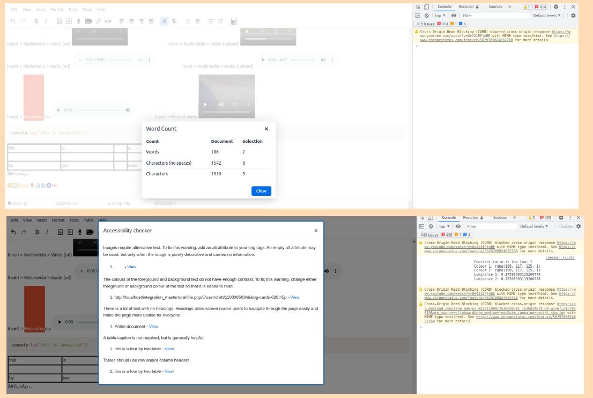Image resolution: width=593 pixels, height=398 pixels.
Task: Click live expression eye in bottom DevTools
Action: pyautogui.click(x=458, y=226)
